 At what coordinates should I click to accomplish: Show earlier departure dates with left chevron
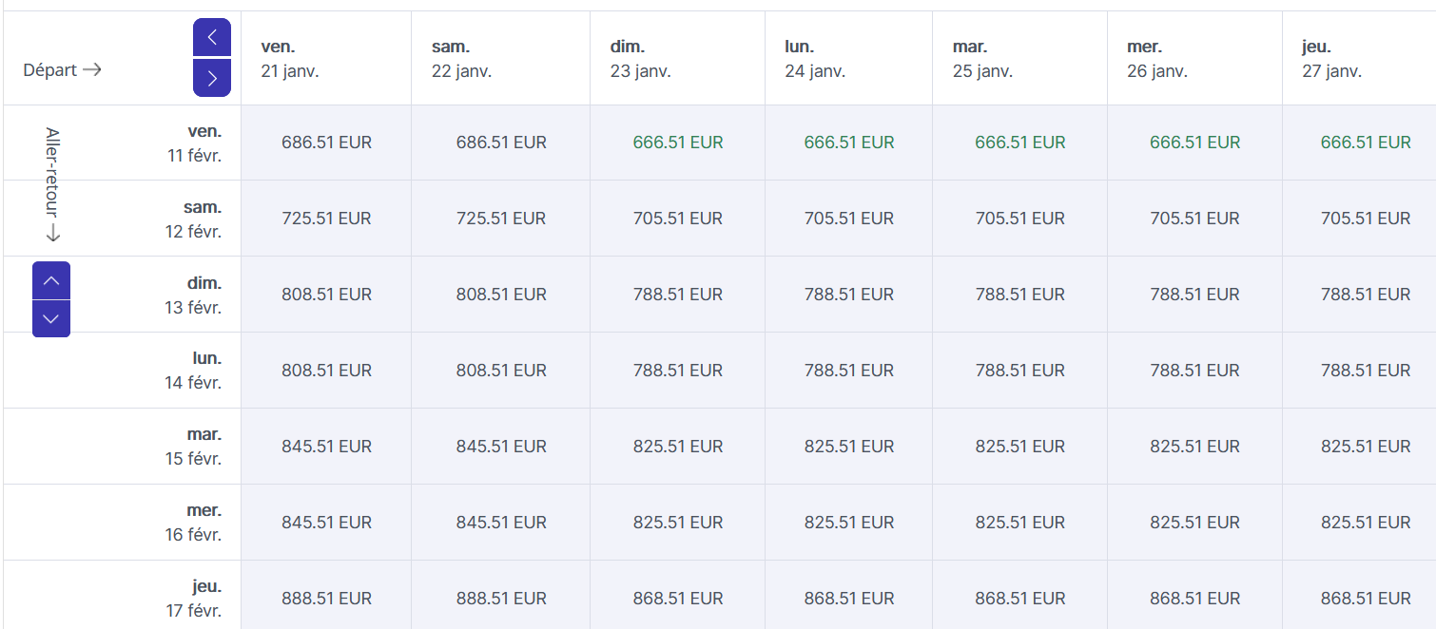pos(212,38)
